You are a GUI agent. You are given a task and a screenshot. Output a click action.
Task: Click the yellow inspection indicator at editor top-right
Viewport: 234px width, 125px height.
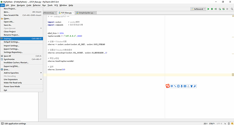click(233, 16)
